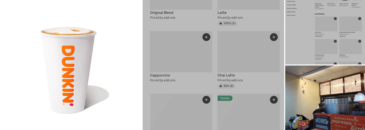The height and width of the screenshot is (130, 365).
Task: Add Chai Latte using its plus button
Action: pyautogui.click(x=274, y=37)
